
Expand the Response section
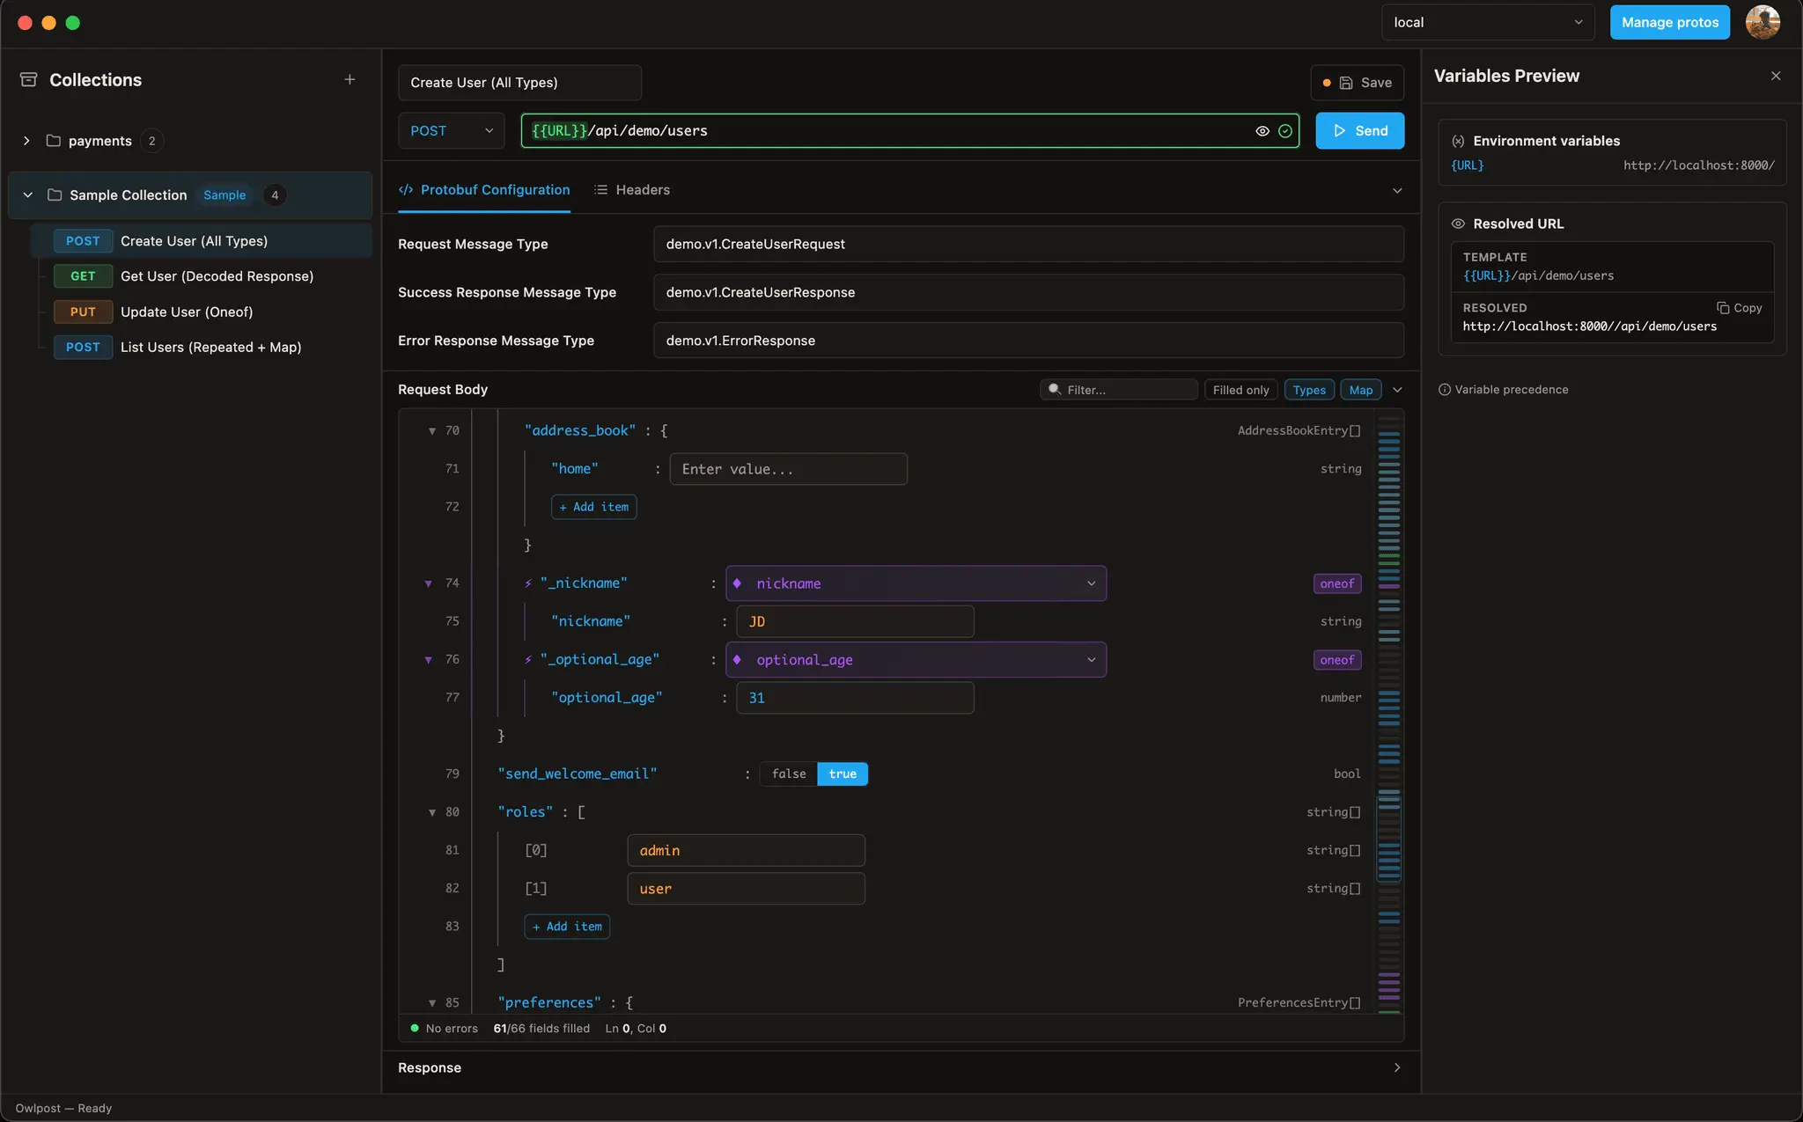[1397, 1067]
